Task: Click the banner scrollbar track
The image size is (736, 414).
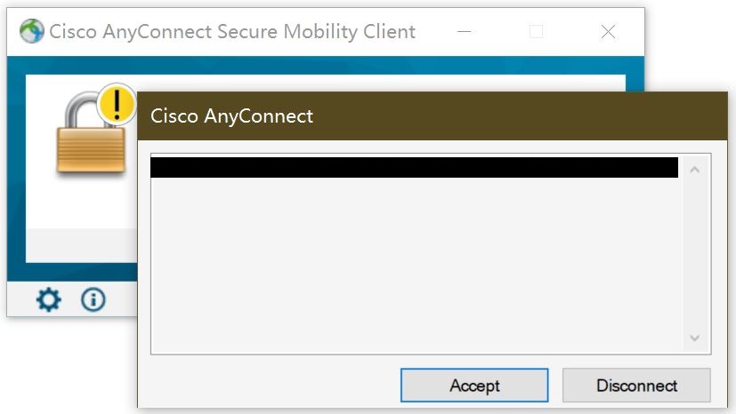Action: coord(695,253)
